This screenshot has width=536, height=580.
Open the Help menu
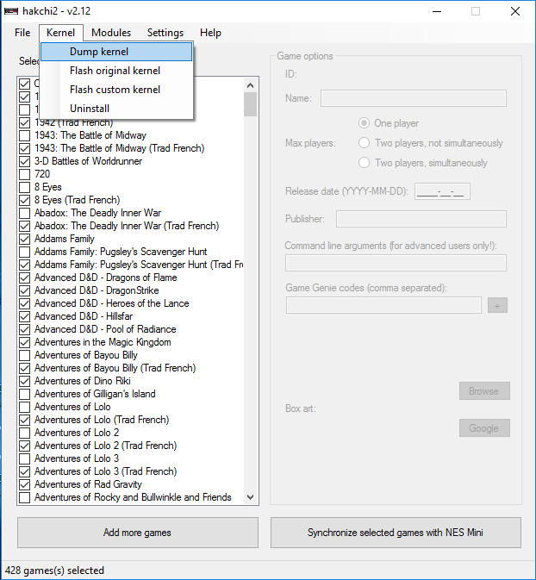click(210, 33)
